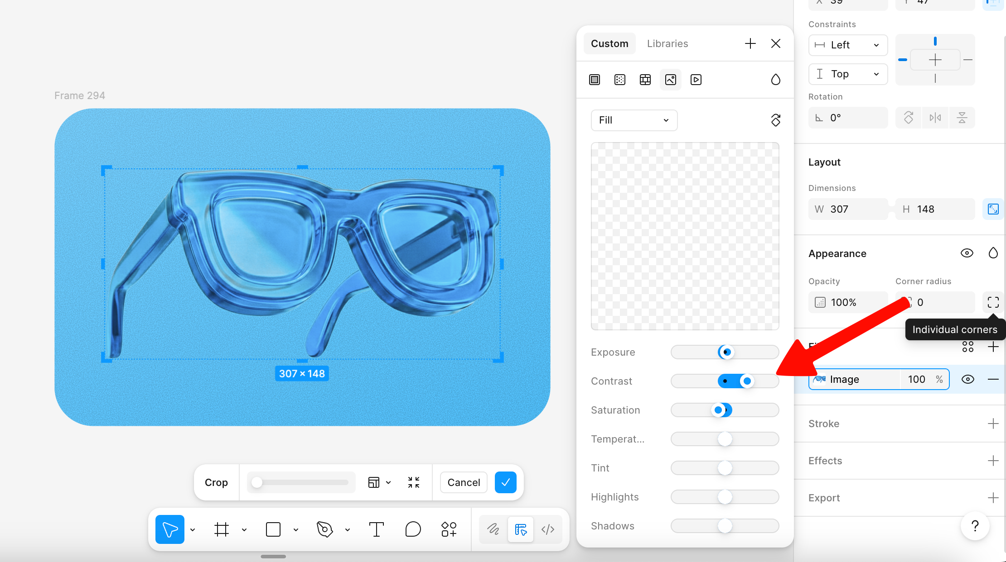Confirm crop with the checkmark button
Viewport: 1006px width, 562px height.
click(x=505, y=482)
